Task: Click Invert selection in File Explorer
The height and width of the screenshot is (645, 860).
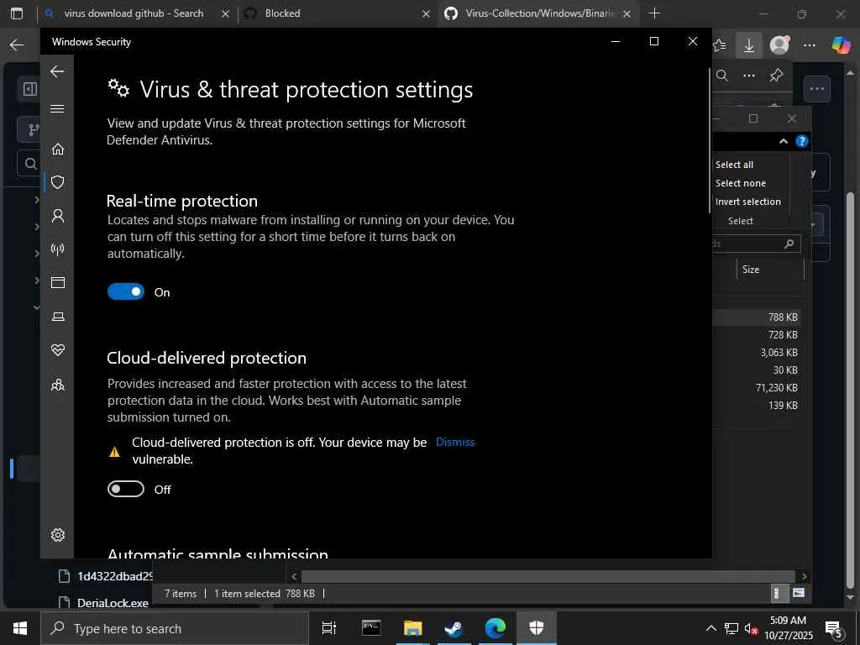Action: pyautogui.click(x=748, y=202)
